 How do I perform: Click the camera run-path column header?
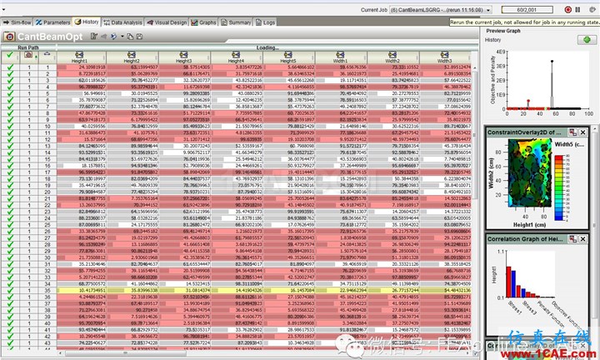pos(28,55)
